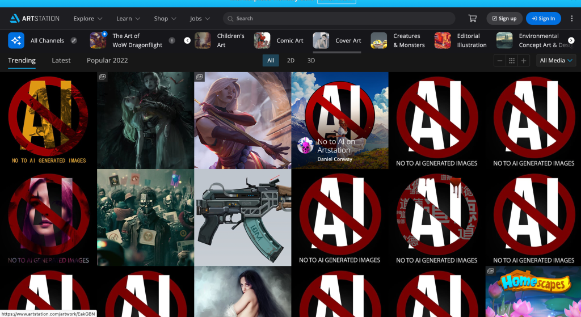Click the ArtStation logo
The image size is (581, 317).
(x=35, y=18)
